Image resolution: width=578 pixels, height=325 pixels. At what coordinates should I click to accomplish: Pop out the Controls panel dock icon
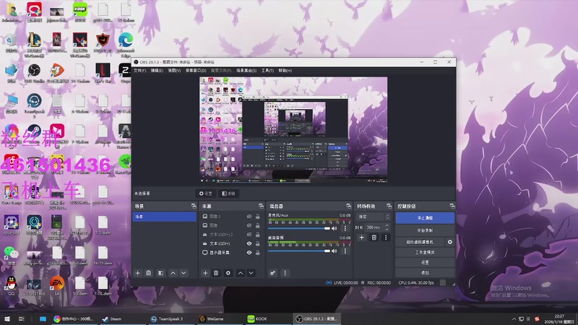pyautogui.click(x=452, y=206)
